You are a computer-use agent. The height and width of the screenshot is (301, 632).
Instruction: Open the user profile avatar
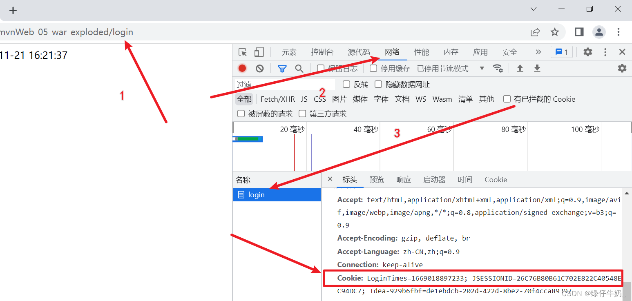[x=599, y=32]
